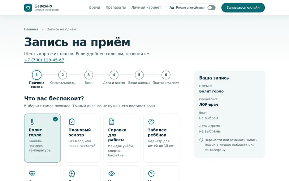The width and height of the screenshot is (289, 181).
Task: Open Личный кабинет in navigation
Action: coord(146,8)
